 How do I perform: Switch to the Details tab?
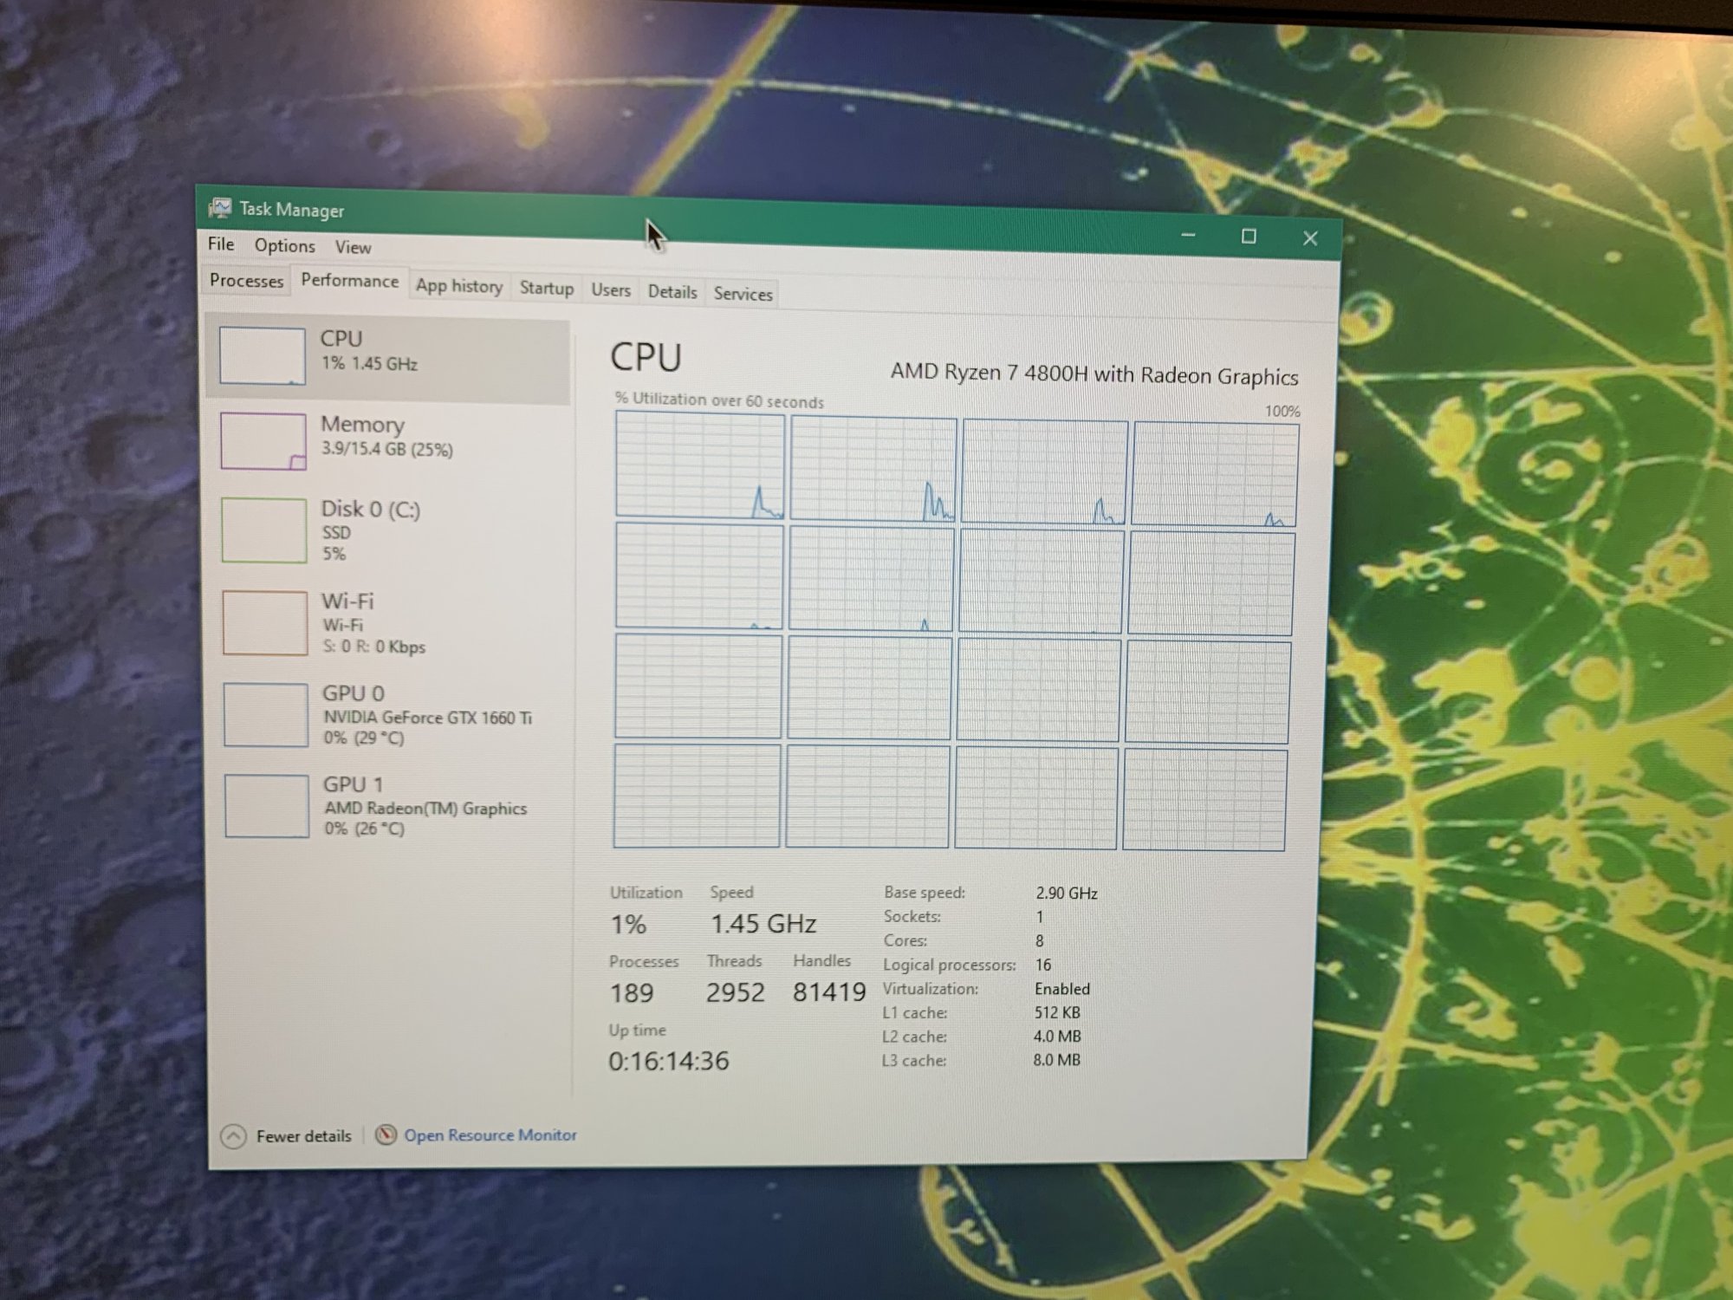tap(672, 292)
